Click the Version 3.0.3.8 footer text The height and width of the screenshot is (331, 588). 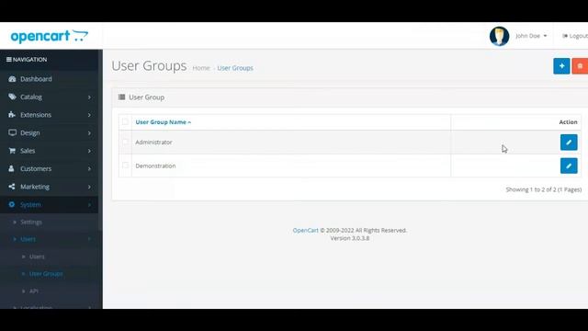click(x=349, y=238)
